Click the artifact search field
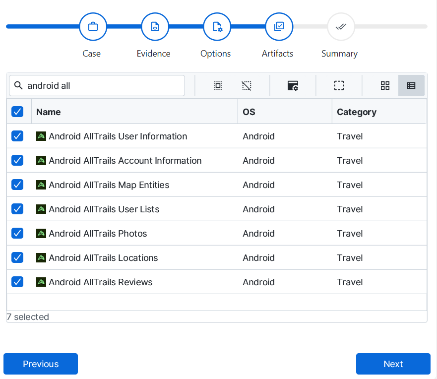This screenshot has width=437, height=379. coord(102,86)
